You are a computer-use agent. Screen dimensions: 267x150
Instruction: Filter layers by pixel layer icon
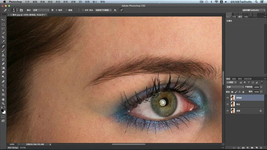[x=241, y=83]
